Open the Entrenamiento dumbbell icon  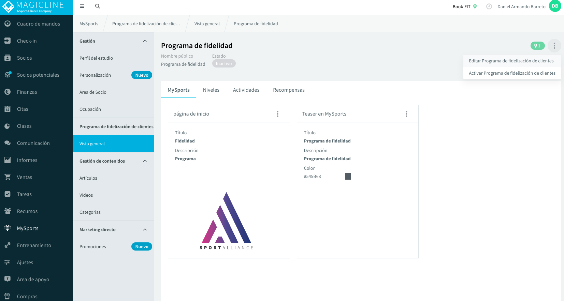[x=8, y=245]
